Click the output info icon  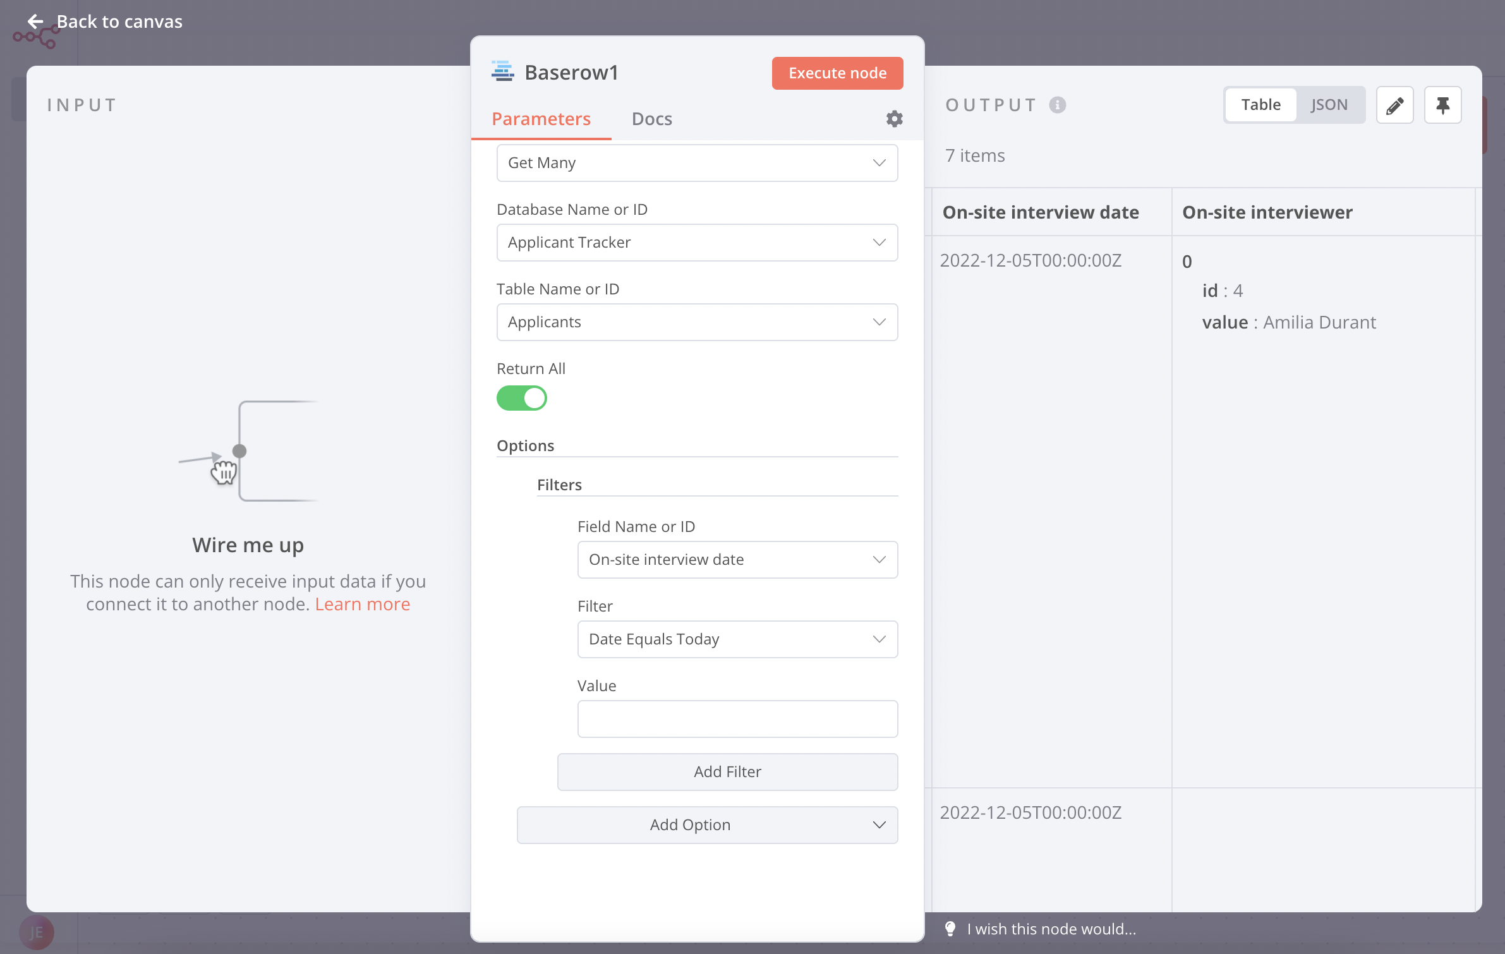1058,105
